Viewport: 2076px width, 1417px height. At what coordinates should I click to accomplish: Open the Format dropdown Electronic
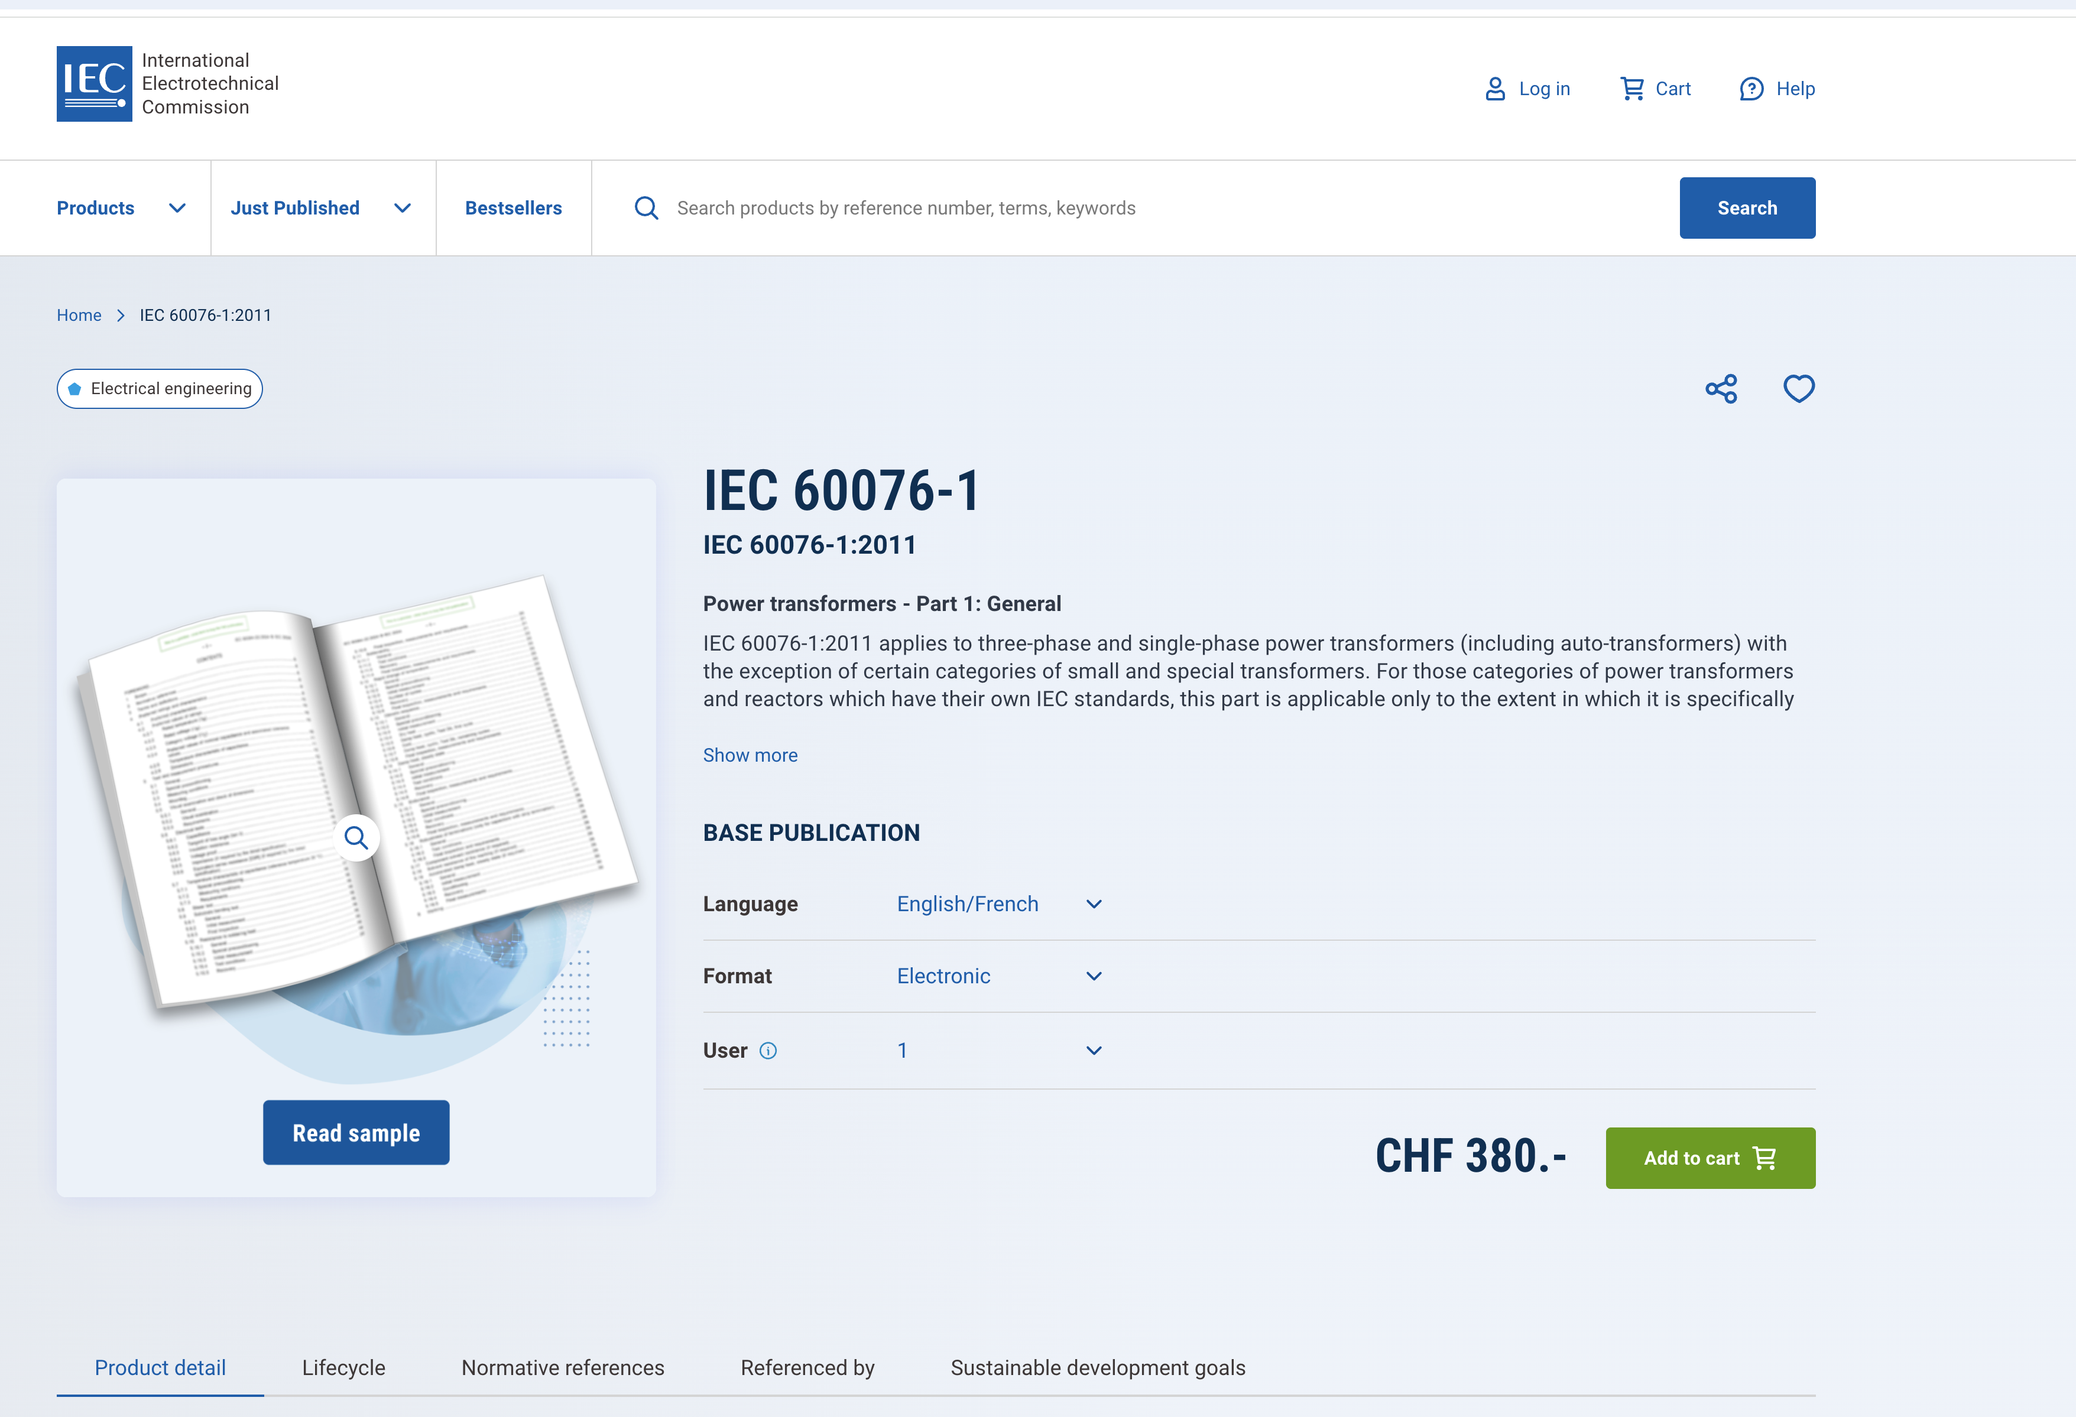(1000, 976)
